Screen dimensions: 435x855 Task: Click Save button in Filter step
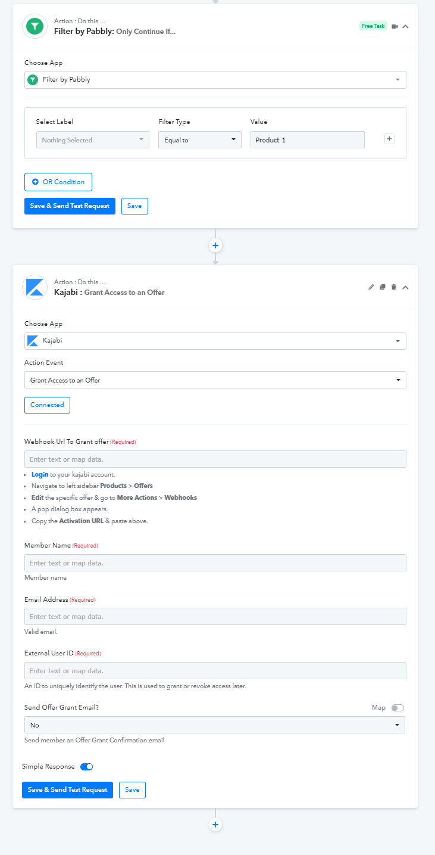[134, 206]
